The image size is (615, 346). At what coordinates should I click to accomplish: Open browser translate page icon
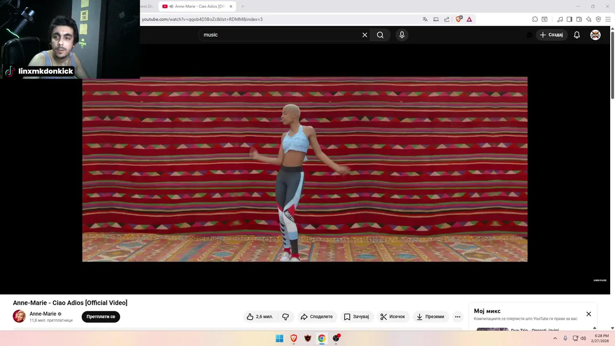pos(425,19)
